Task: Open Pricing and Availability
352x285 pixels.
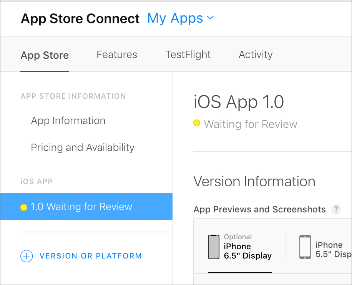Action: [x=83, y=147]
